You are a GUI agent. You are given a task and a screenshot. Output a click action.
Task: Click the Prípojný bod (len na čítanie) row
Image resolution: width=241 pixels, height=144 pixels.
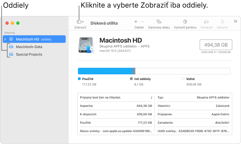tap(116, 98)
